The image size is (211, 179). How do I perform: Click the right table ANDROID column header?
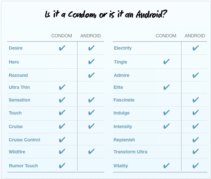point(195,36)
